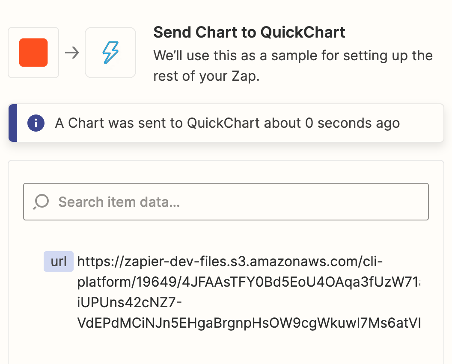Image resolution: width=452 pixels, height=364 pixels.
Task: Open the zapier-dev-files.s3.amazonaws.com URL line
Action: [230, 261]
